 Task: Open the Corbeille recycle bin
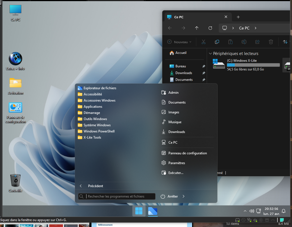(x=15, y=183)
